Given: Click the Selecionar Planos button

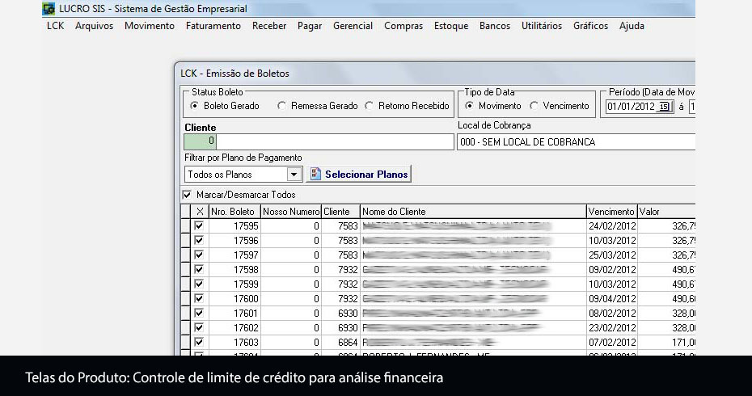Looking at the screenshot, I should click(x=359, y=174).
